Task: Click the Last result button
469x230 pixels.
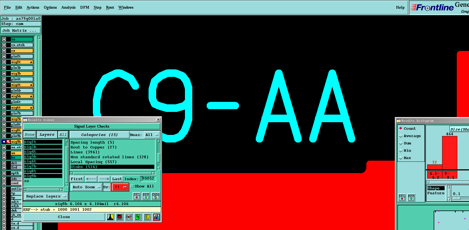Action: click(117, 179)
